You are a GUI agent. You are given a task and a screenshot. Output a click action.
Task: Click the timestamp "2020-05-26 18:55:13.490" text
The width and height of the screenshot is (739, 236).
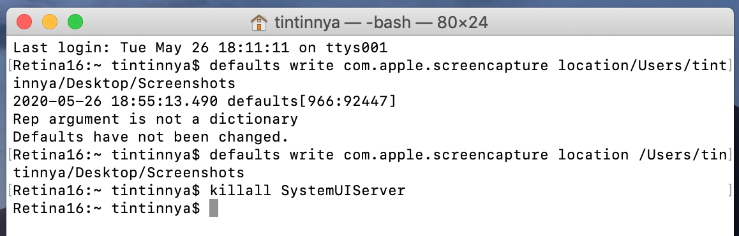click(x=115, y=101)
